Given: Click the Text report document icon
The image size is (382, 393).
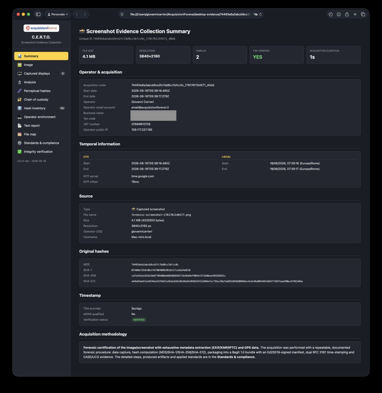Looking at the screenshot, I should tap(19, 125).
